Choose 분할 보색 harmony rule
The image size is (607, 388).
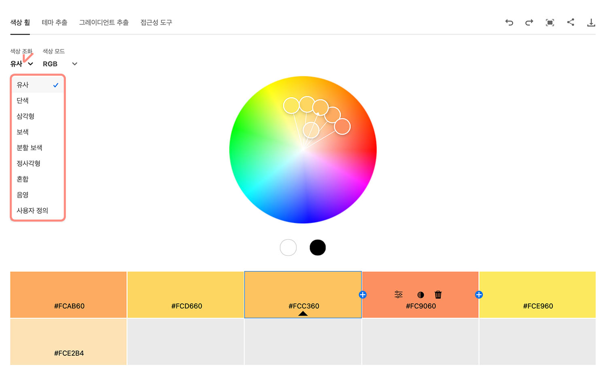38,148
